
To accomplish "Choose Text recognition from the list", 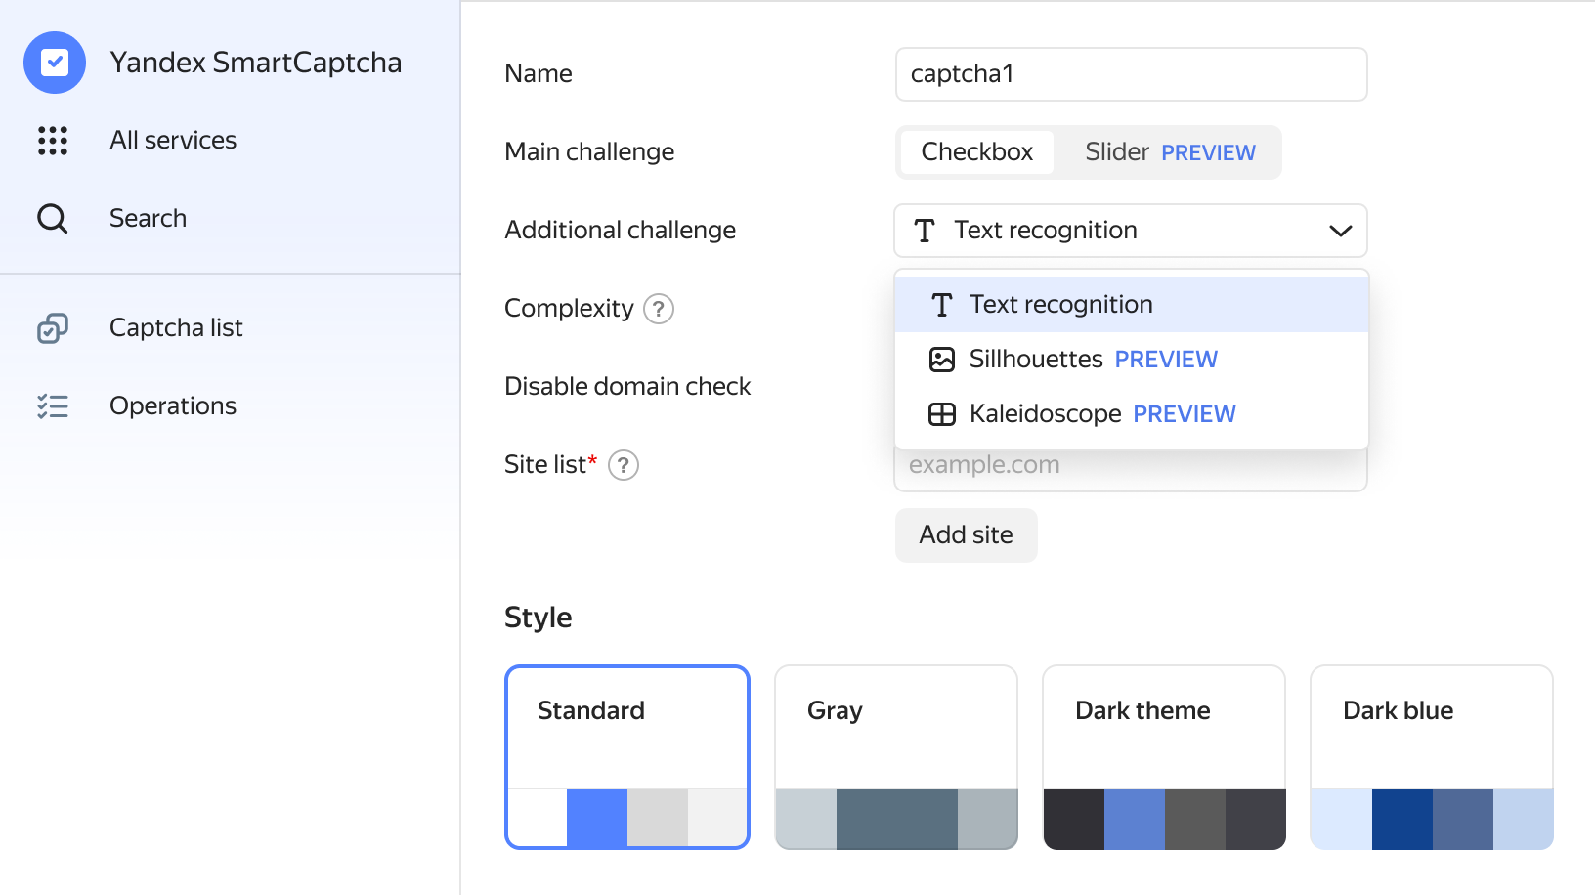I will [x=1132, y=305].
